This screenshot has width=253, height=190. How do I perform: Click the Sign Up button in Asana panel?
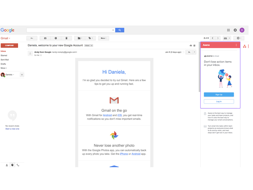(x=219, y=94)
